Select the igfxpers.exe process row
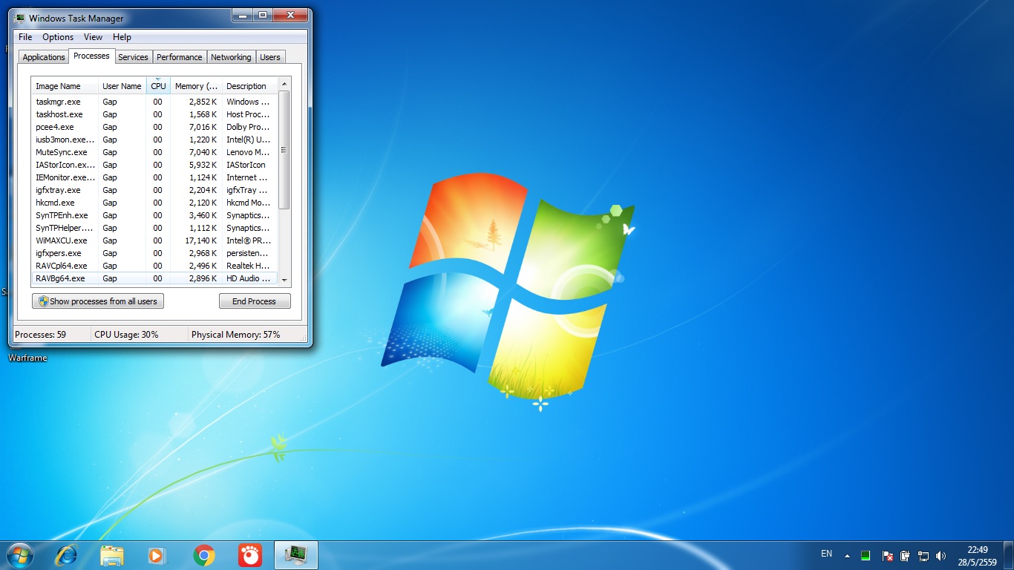 tap(154, 253)
